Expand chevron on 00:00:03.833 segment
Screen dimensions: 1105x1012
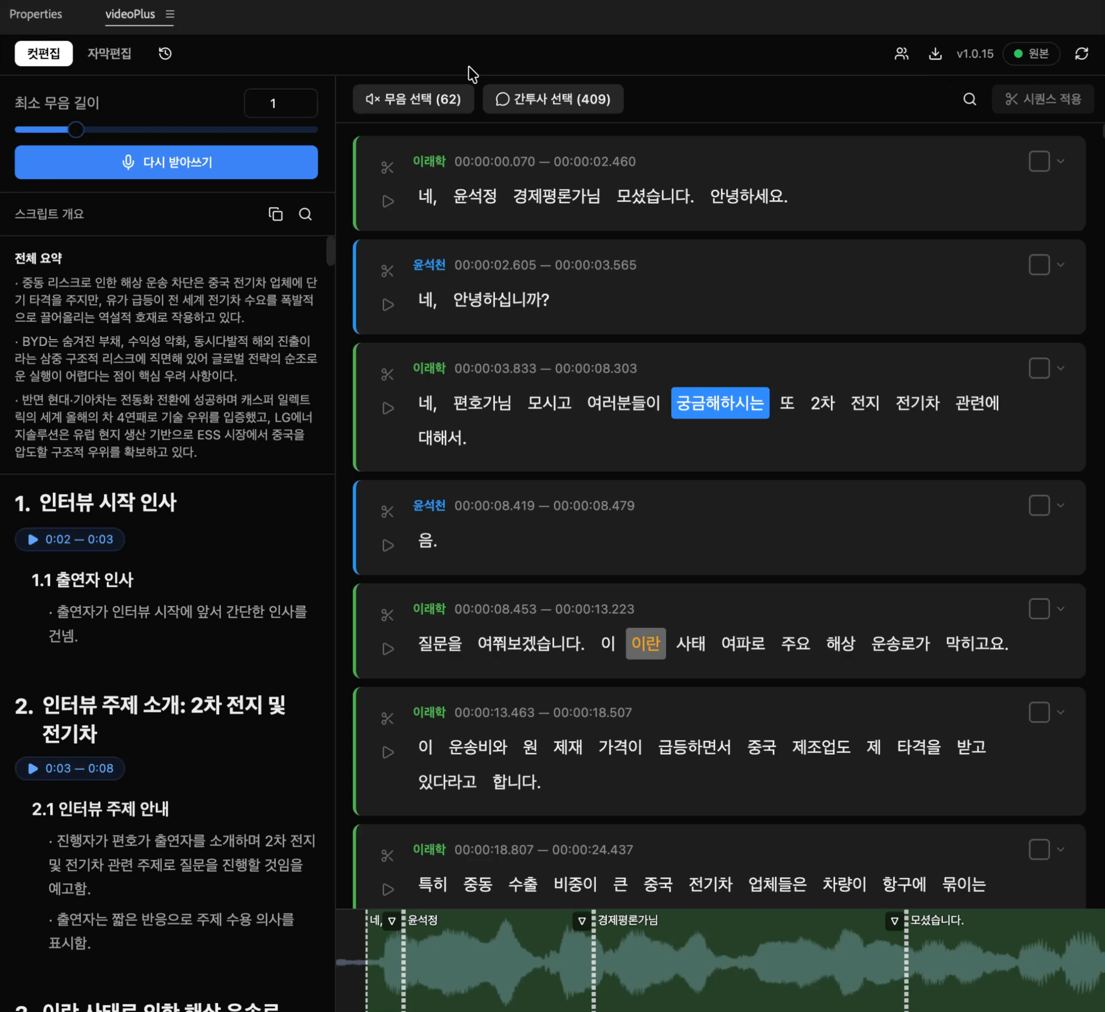tap(1061, 368)
